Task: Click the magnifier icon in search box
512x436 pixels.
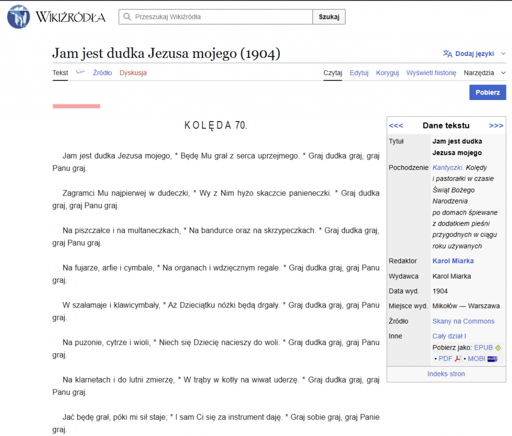Action: click(x=127, y=16)
